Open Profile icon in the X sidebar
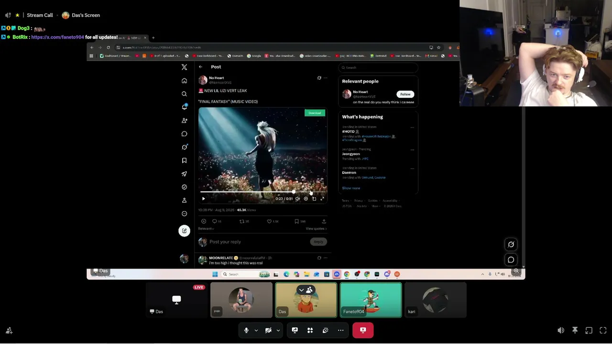Viewport: 612px width, 344px height. 184,200
